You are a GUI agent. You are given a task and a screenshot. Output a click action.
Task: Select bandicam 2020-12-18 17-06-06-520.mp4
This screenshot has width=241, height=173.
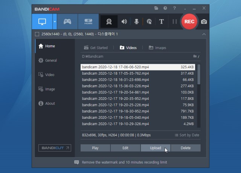[x=138, y=67]
